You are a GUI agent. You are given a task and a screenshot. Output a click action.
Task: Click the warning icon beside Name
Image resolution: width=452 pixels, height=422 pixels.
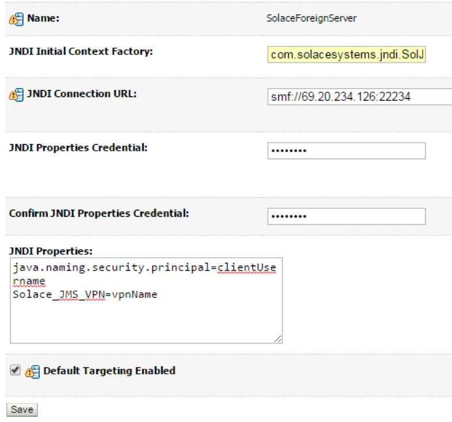pos(16,18)
